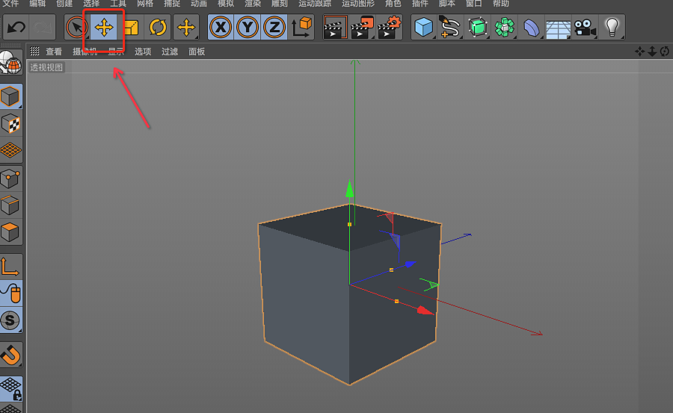Switch to Points mode
The image size is (673, 413).
(x=10, y=178)
